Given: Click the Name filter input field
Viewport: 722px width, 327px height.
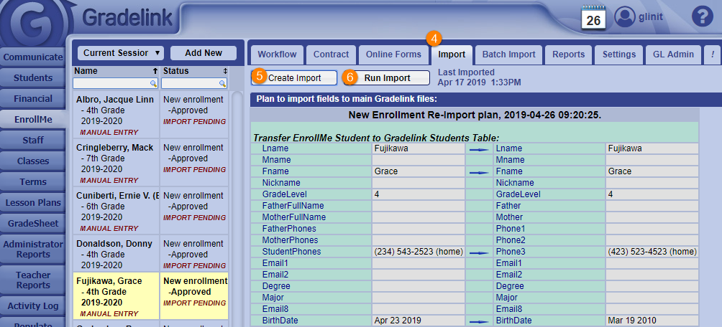Looking at the screenshot, I should click(116, 84).
